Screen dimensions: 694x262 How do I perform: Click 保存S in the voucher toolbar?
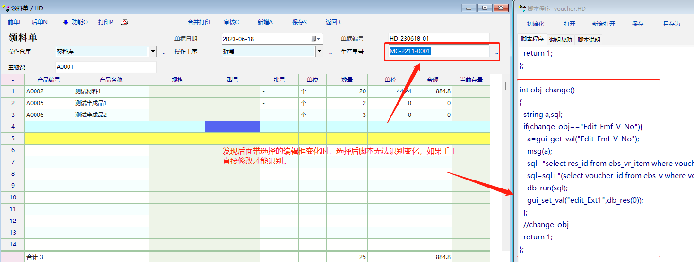[299, 22]
